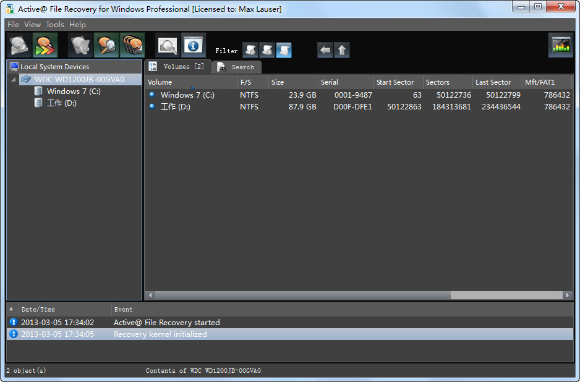The width and height of the screenshot is (580, 382).
Task: Click the info icon of the 17:34:02 log entry
Action: coord(14,322)
